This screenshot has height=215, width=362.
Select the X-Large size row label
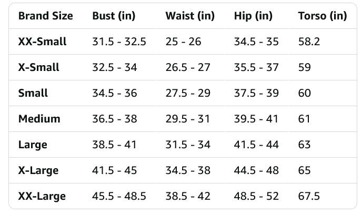pos(38,170)
